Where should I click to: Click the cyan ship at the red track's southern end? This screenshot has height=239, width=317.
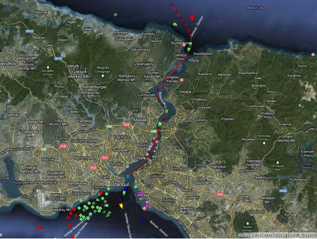(x=128, y=176)
